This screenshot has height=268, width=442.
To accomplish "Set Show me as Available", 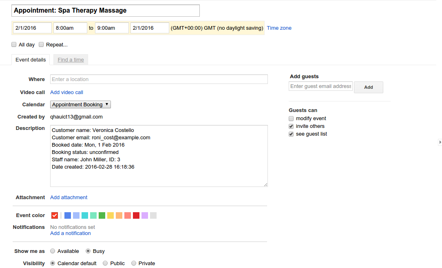I will pos(53,251).
